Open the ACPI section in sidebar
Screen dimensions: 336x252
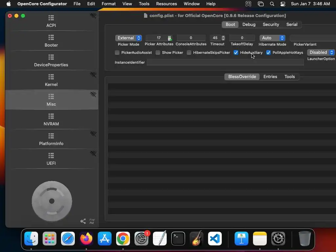click(x=51, y=21)
